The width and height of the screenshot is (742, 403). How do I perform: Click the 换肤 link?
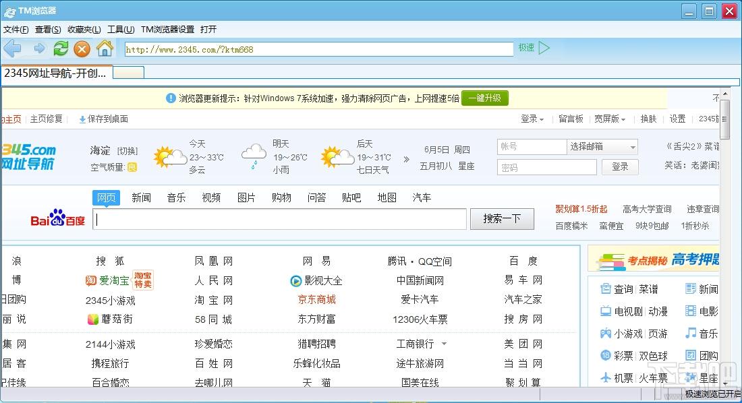coord(648,119)
